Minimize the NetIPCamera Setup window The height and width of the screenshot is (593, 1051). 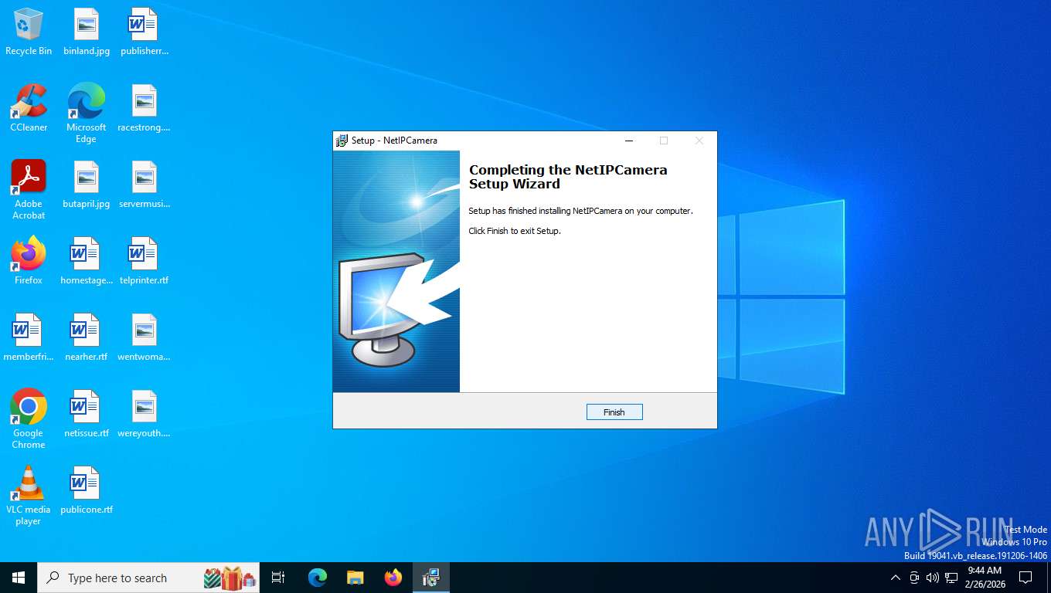(x=629, y=141)
